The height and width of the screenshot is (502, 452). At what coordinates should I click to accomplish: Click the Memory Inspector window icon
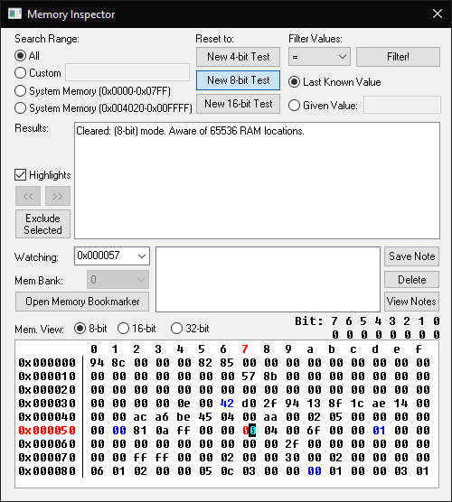click(x=14, y=14)
